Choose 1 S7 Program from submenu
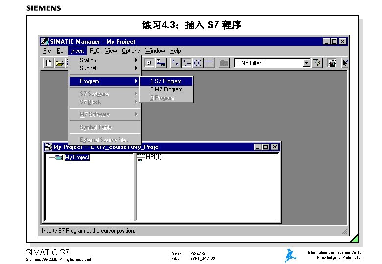Viewport: 382px width, 264px height. [x=167, y=81]
